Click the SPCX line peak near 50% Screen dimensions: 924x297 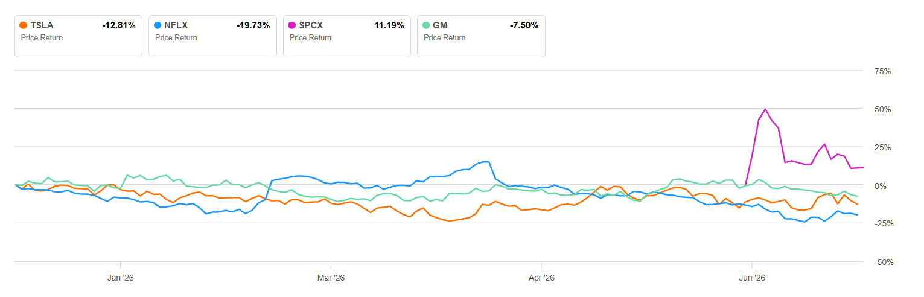point(765,109)
